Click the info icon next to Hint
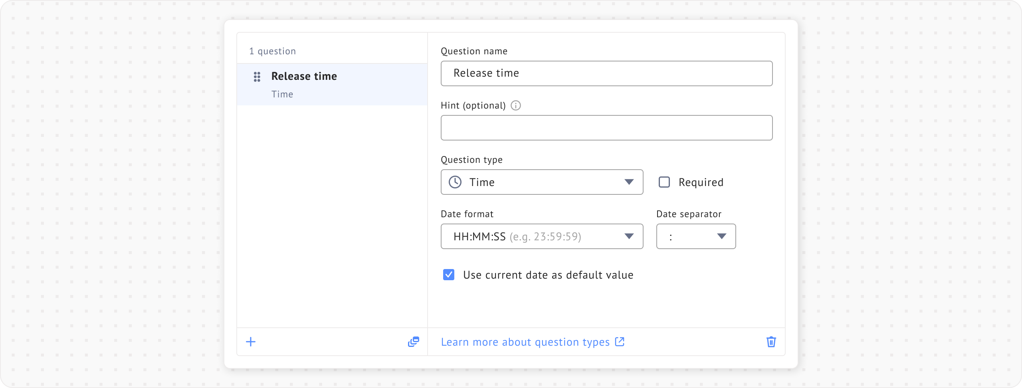 tap(516, 105)
